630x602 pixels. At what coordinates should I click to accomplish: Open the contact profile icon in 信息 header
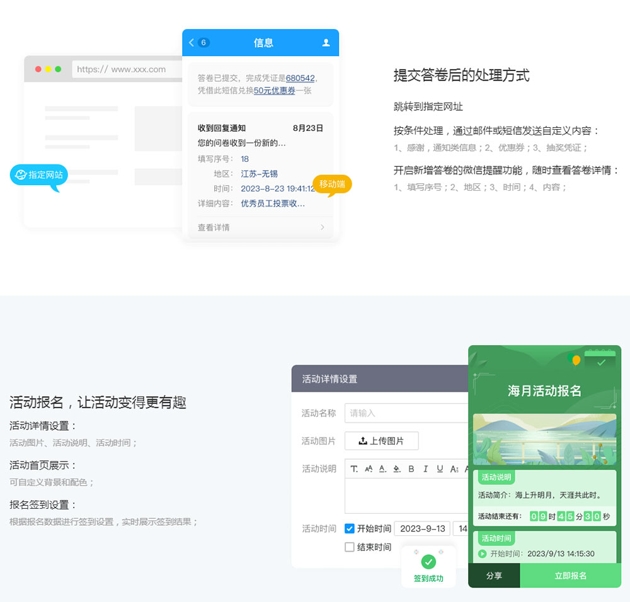click(x=326, y=43)
